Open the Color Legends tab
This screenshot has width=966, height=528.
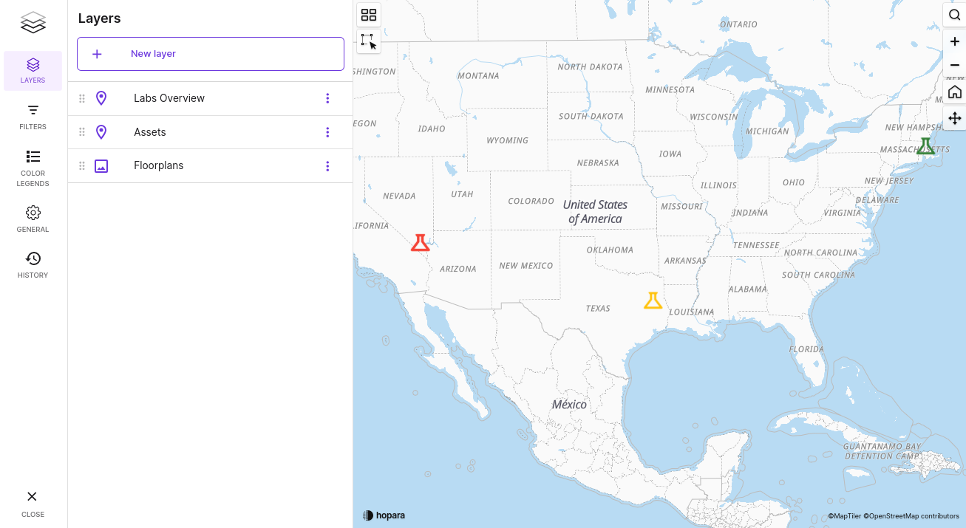coord(33,167)
